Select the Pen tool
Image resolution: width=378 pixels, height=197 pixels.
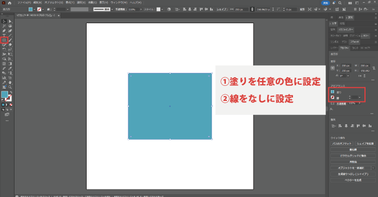(4, 31)
